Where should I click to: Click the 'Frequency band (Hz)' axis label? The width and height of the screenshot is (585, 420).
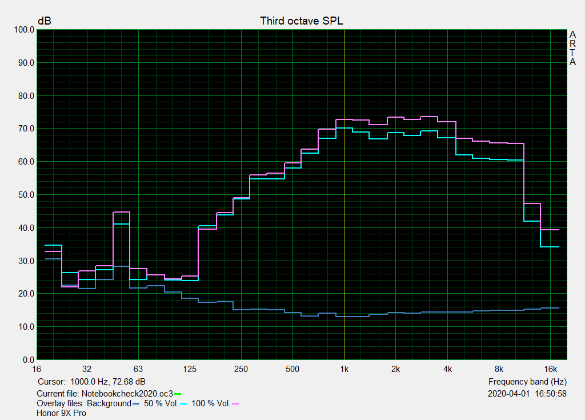point(527,382)
